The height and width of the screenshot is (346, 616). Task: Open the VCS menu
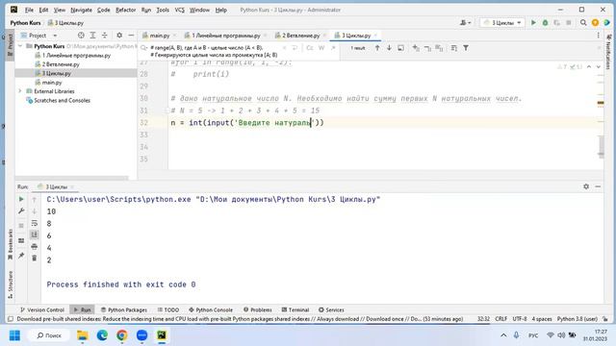pos(180,10)
